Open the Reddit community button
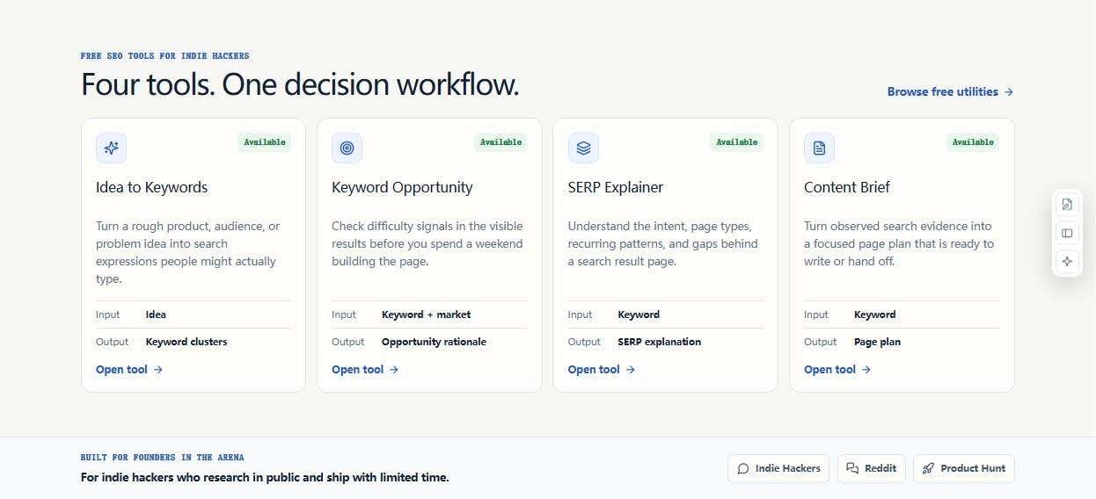 tap(872, 468)
